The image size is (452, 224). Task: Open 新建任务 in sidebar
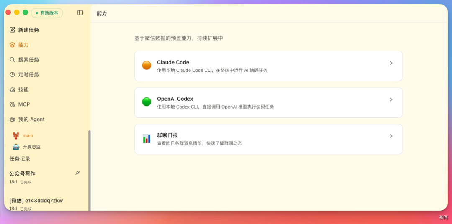[x=29, y=30]
